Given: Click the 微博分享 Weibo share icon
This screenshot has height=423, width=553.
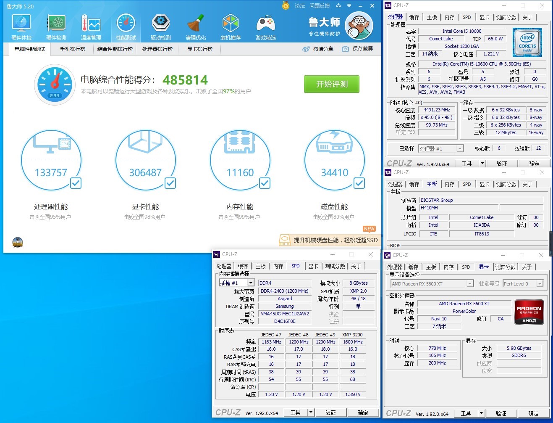Looking at the screenshot, I should click(x=306, y=49).
